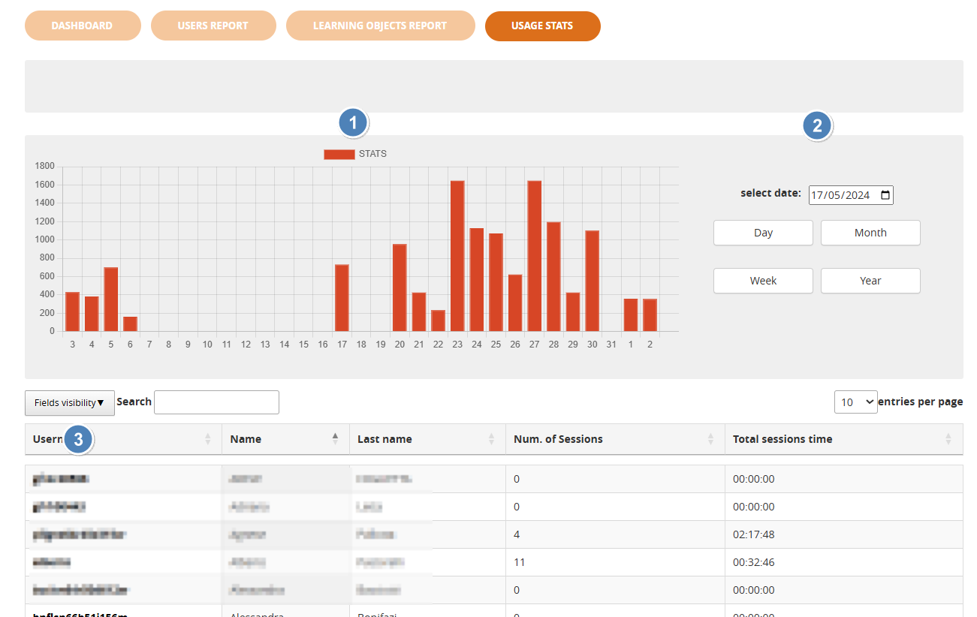This screenshot has width=977, height=617.
Task: Sort by Username column arrows
Action: coord(208,439)
